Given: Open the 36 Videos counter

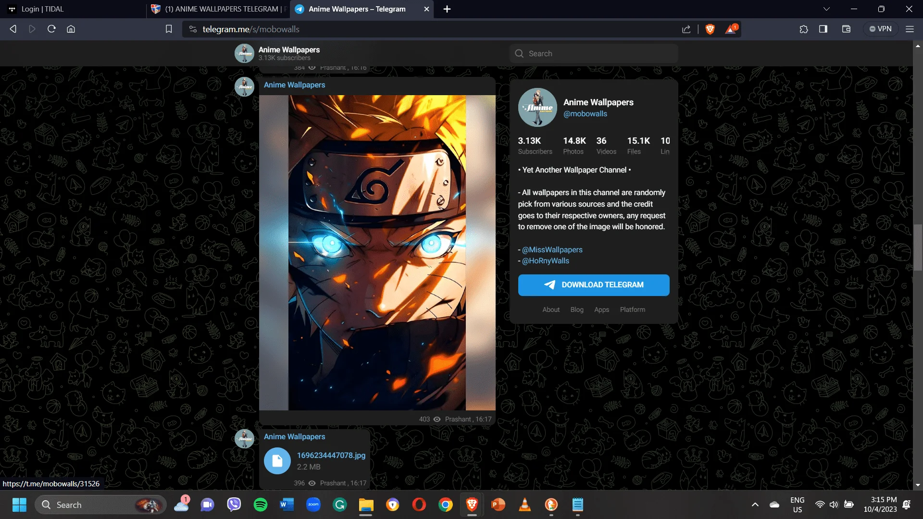Looking at the screenshot, I should pos(606,146).
